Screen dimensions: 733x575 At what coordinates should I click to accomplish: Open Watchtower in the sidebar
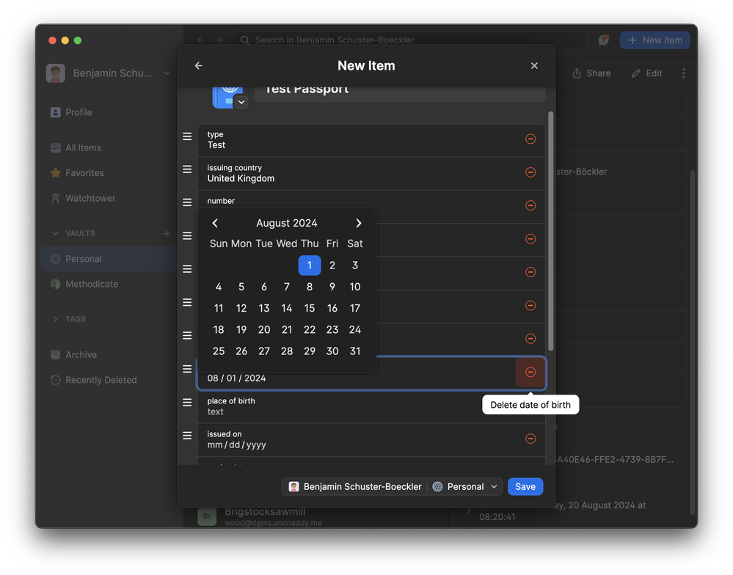tap(90, 198)
